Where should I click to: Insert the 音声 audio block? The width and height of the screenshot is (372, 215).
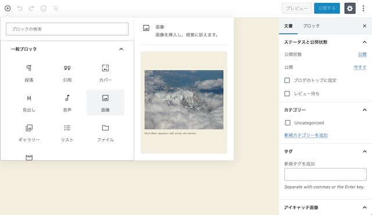[67, 103]
